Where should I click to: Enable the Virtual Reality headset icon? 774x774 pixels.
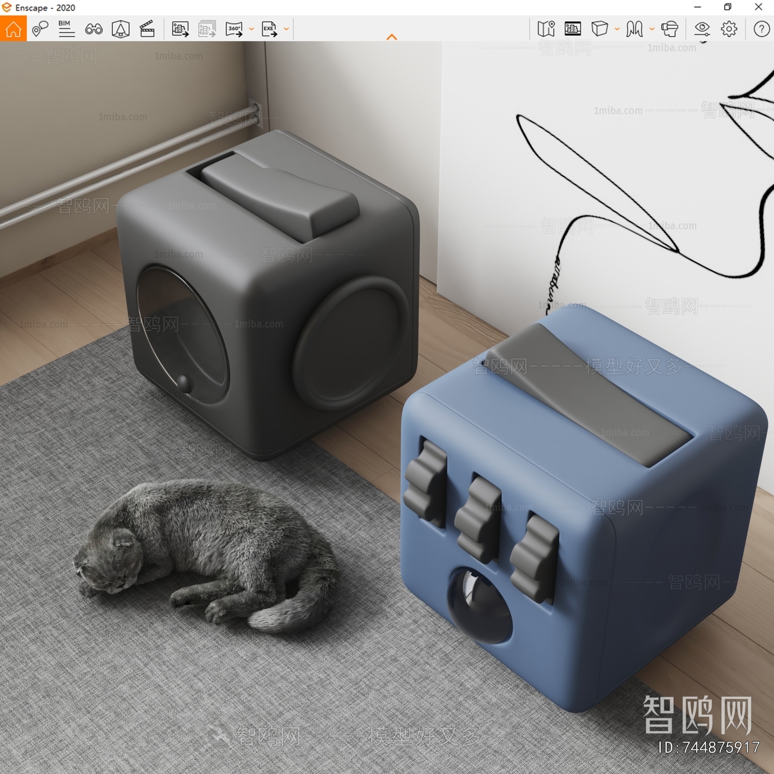[x=670, y=29]
